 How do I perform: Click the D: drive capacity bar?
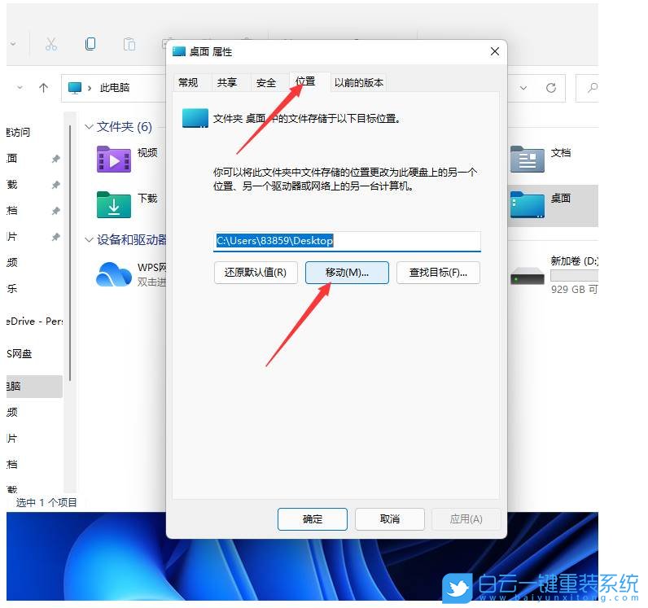click(x=574, y=275)
